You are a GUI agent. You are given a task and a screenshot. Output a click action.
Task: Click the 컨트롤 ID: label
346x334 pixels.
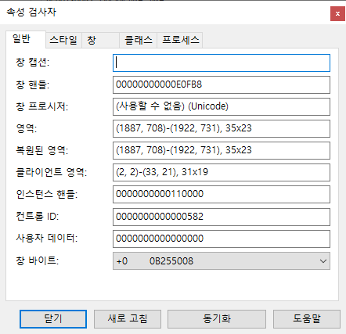pos(38,216)
